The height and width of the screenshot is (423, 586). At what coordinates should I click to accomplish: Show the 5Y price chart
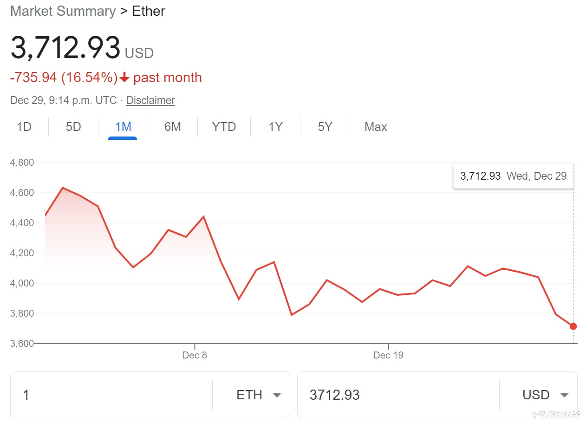pos(325,127)
